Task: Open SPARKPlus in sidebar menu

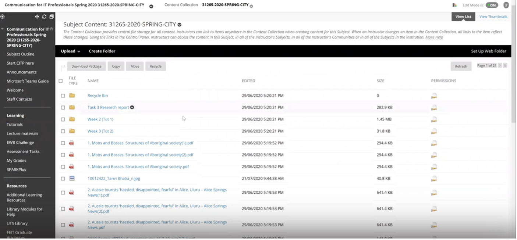Action: [x=16, y=169]
